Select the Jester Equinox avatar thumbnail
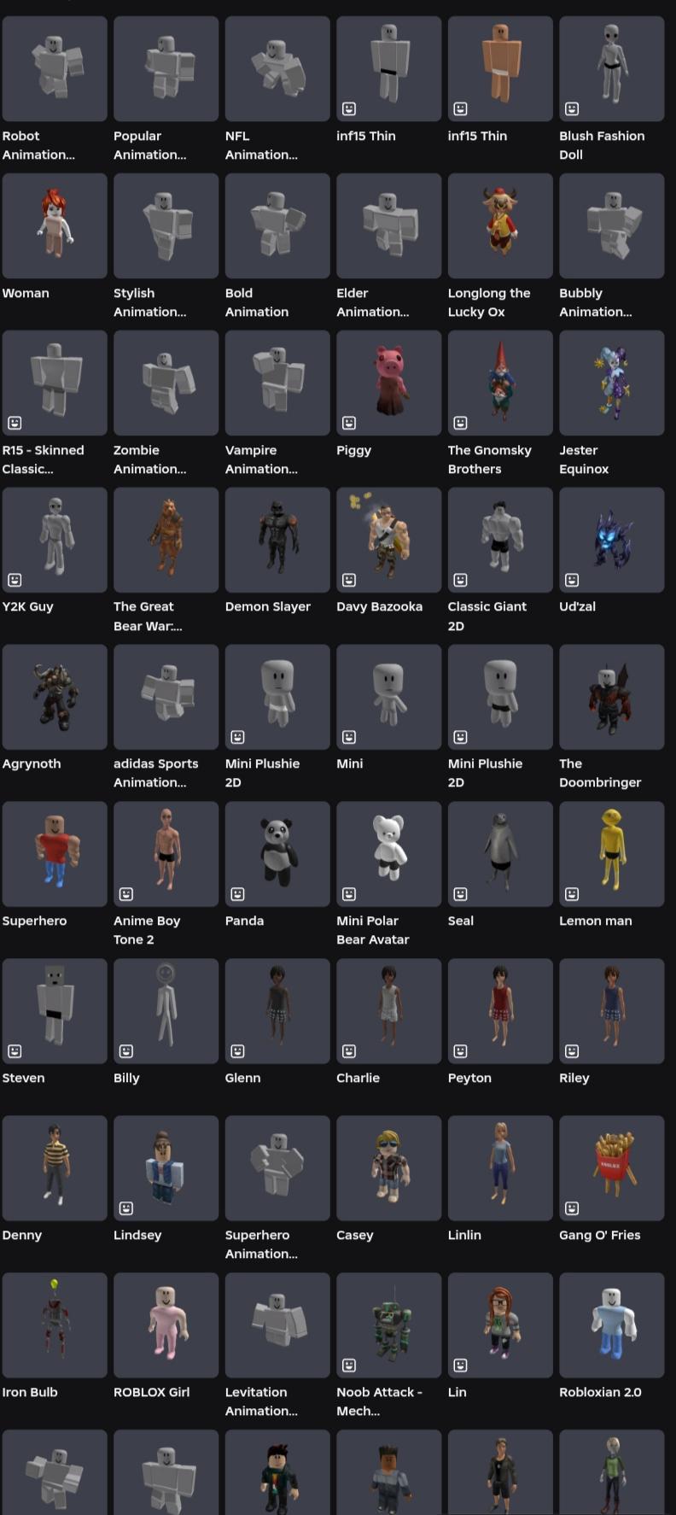This screenshot has height=1515, width=676. 612,383
